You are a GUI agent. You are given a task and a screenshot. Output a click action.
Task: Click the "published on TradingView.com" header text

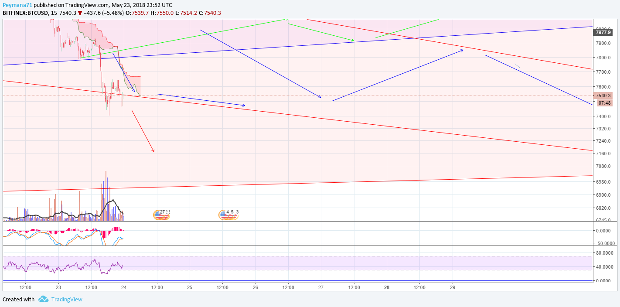[71, 5]
